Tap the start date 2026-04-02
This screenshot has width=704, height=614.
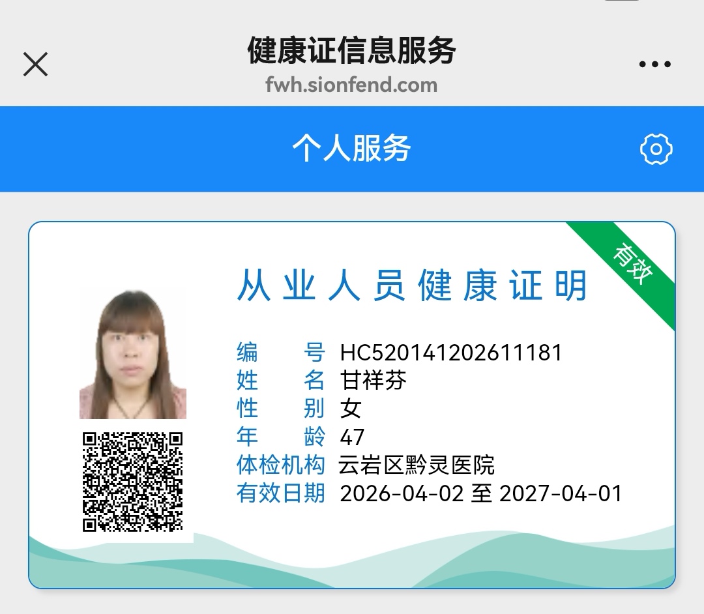point(402,493)
